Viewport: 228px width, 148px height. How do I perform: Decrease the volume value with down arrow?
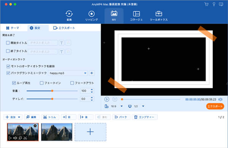[92, 92]
